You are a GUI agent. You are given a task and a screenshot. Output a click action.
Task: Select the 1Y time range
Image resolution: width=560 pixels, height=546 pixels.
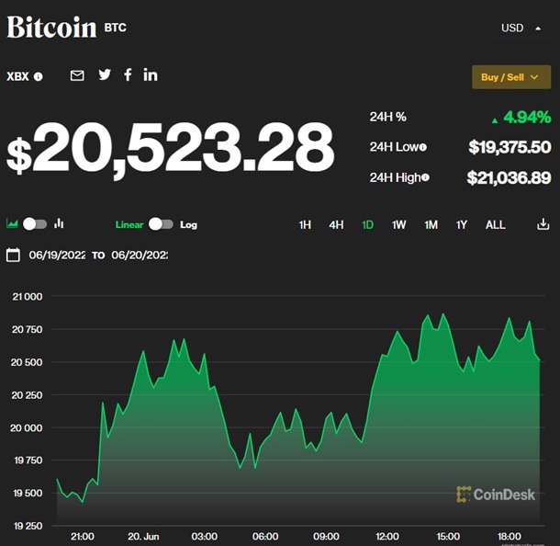click(x=462, y=224)
